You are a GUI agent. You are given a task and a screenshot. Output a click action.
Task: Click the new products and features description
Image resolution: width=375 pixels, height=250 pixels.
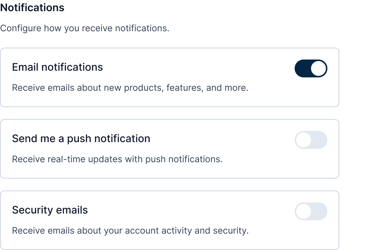click(130, 88)
